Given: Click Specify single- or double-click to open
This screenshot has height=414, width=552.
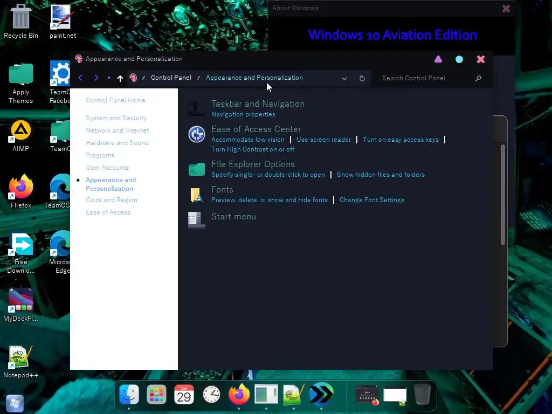Looking at the screenshot, I should [268, 175].
